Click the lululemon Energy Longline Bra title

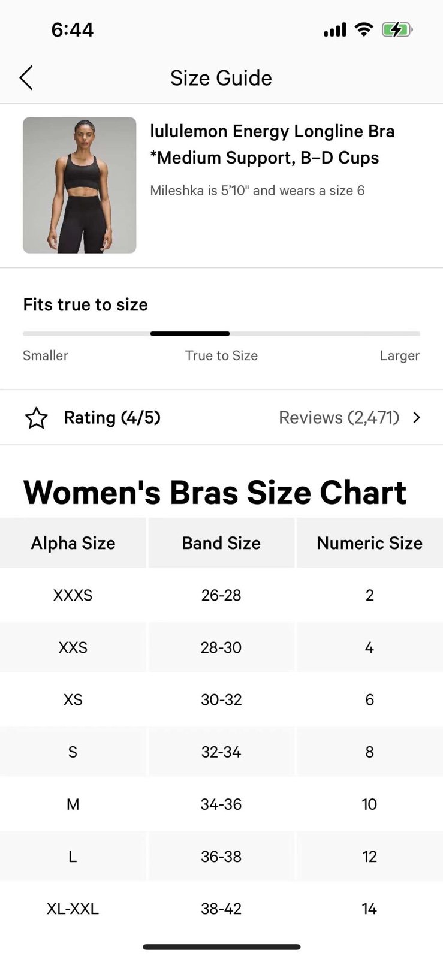pos(272,144)
